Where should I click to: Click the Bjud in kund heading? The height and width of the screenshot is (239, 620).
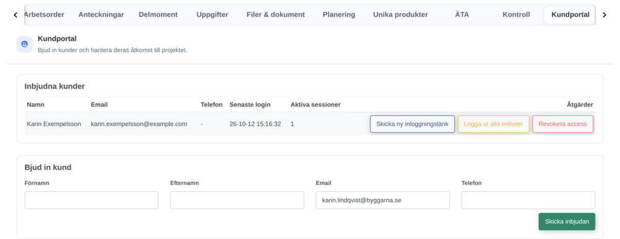point(48,168)
